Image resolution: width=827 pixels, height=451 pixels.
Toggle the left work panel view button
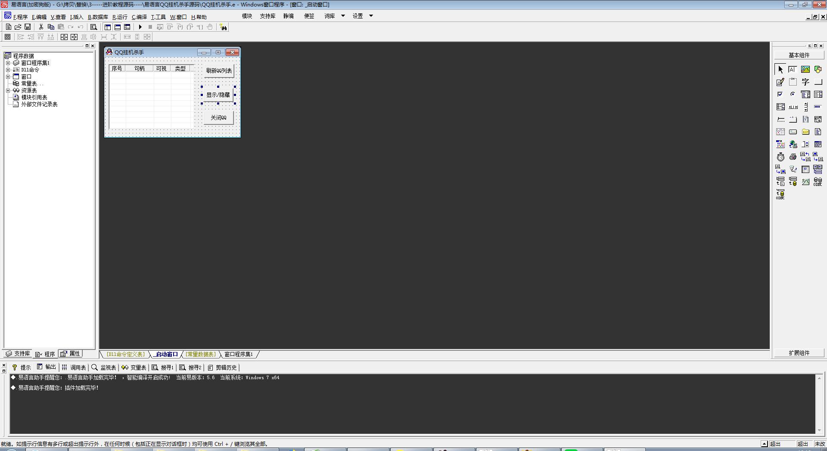tap(108, 27)
